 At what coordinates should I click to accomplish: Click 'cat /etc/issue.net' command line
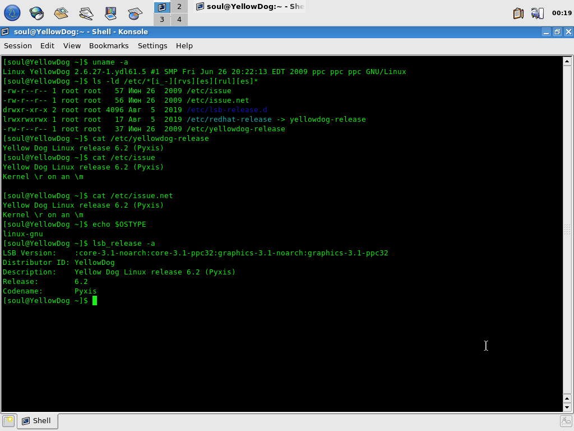tap(88, 196)
